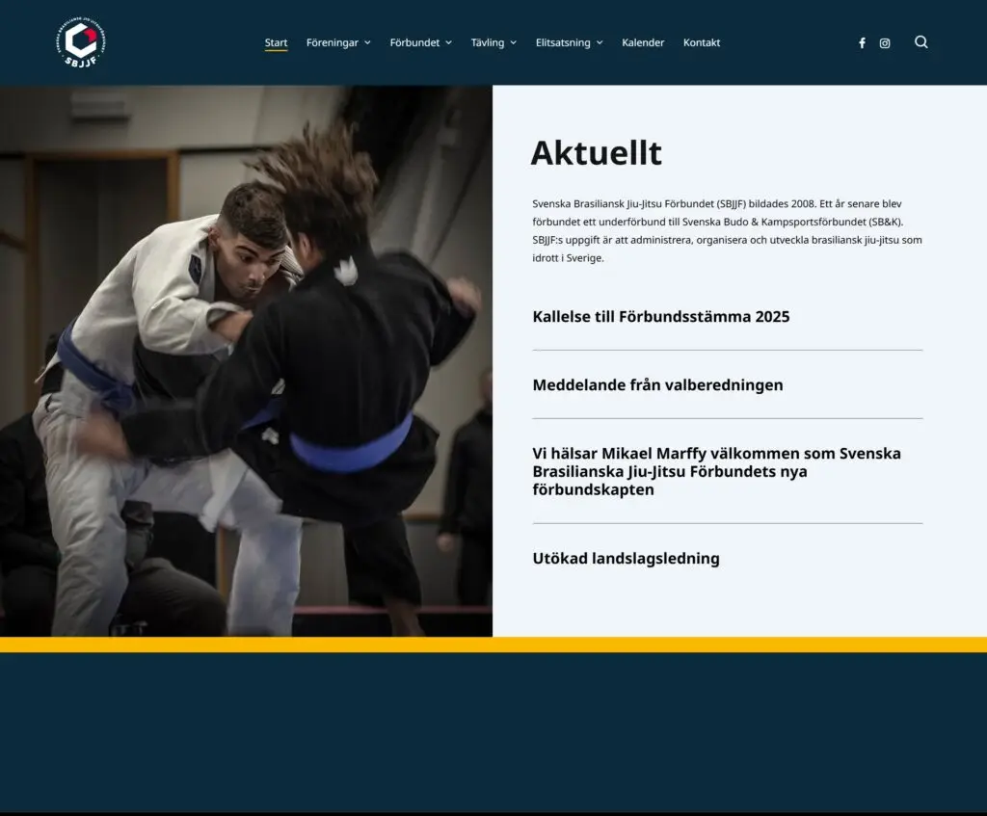Open the Facebook page icon

(x=862, y=42)
